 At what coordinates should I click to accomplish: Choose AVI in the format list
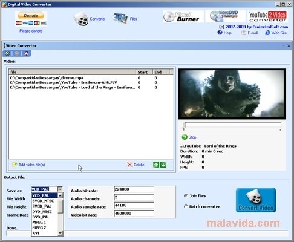(x=36, y=233)
